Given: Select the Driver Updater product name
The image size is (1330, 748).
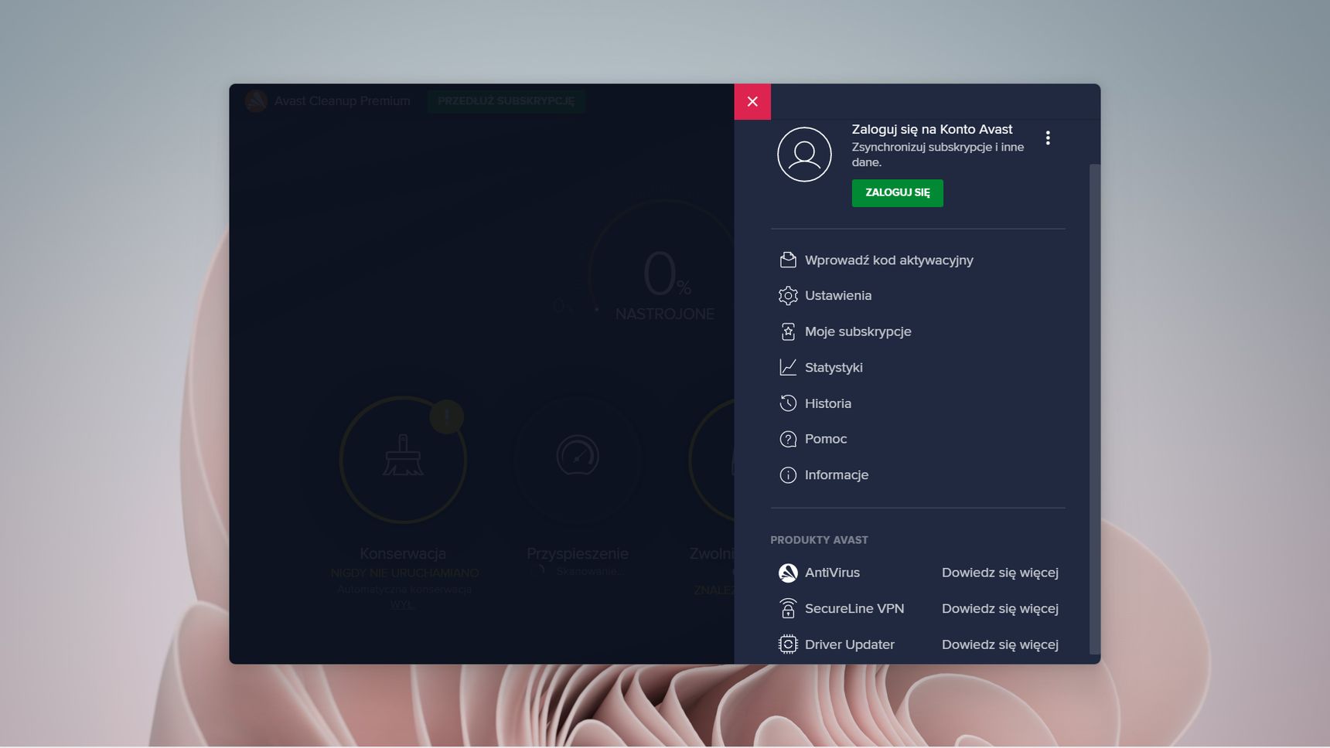Looking at the screenshot, I should point(850,644).
